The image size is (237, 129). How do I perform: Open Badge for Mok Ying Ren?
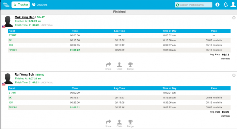click(x=130, y=66)
